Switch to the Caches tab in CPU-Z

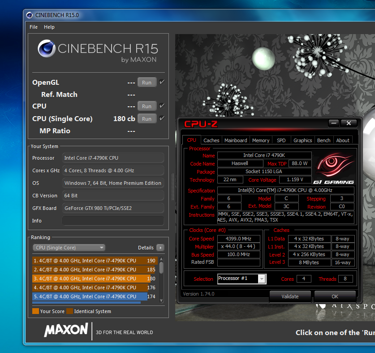click(211, 140)
